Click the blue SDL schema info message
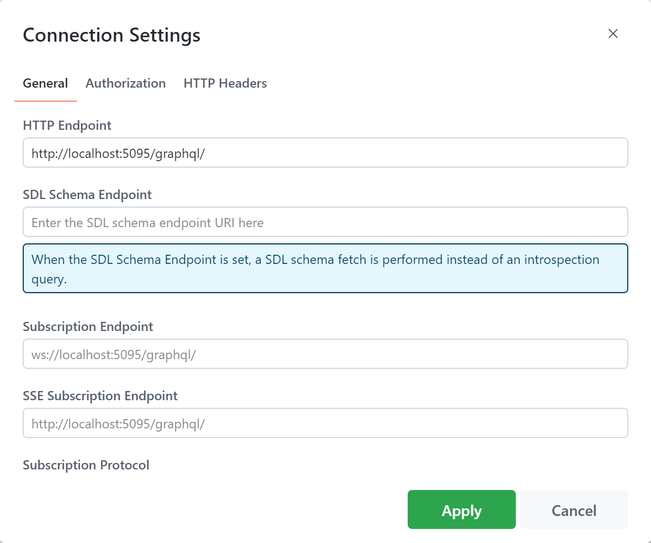The width and height of the screenshot is (651, 543). point(325,268)
